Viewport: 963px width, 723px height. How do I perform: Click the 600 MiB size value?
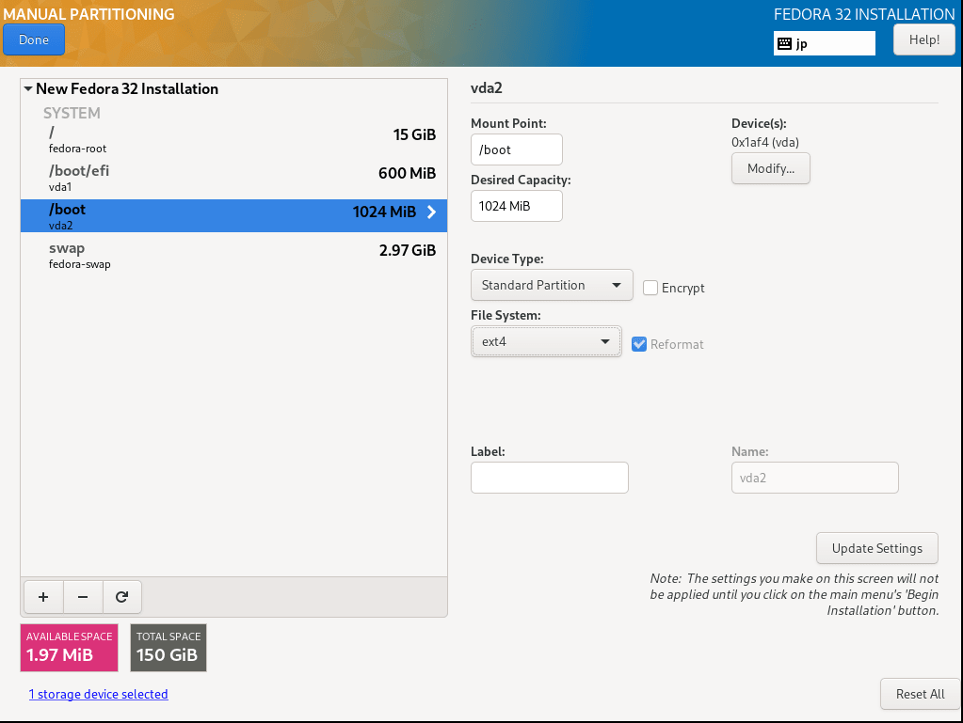408,174
